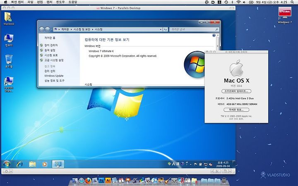The image size is (298, 186).
Task: Open Action Center flag in Windows tray
Action: 195,165
